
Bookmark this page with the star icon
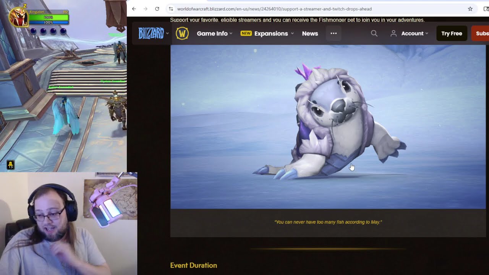coord(470,9)
